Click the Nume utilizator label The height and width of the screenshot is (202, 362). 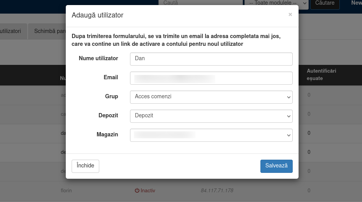pyautogui.click(x=98, y=58)
